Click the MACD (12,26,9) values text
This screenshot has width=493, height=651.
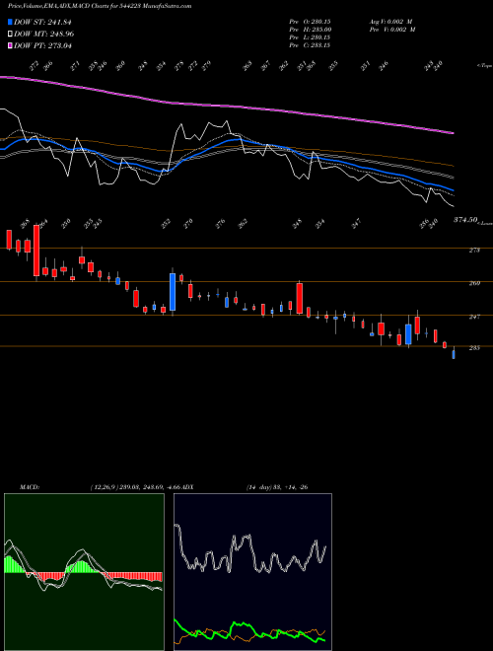click(x=135, y=487)
